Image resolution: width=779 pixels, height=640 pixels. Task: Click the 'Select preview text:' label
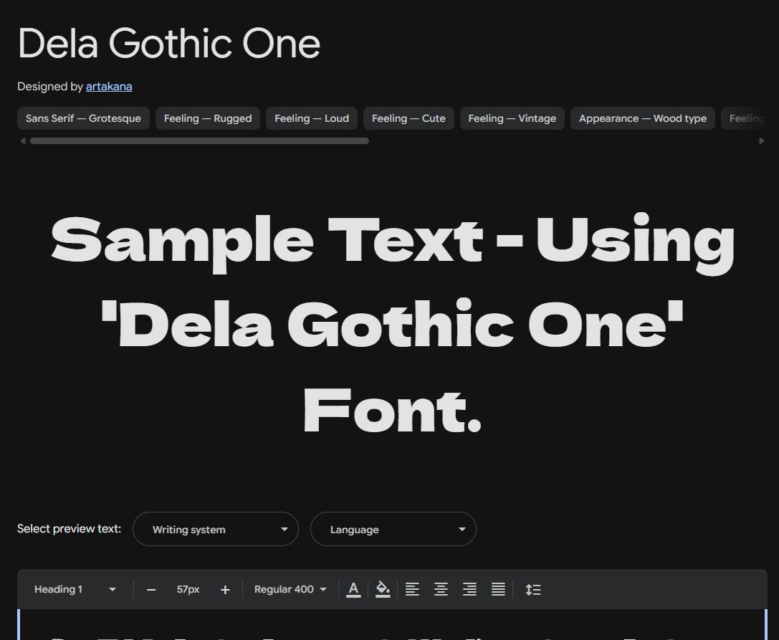(69, 529)
